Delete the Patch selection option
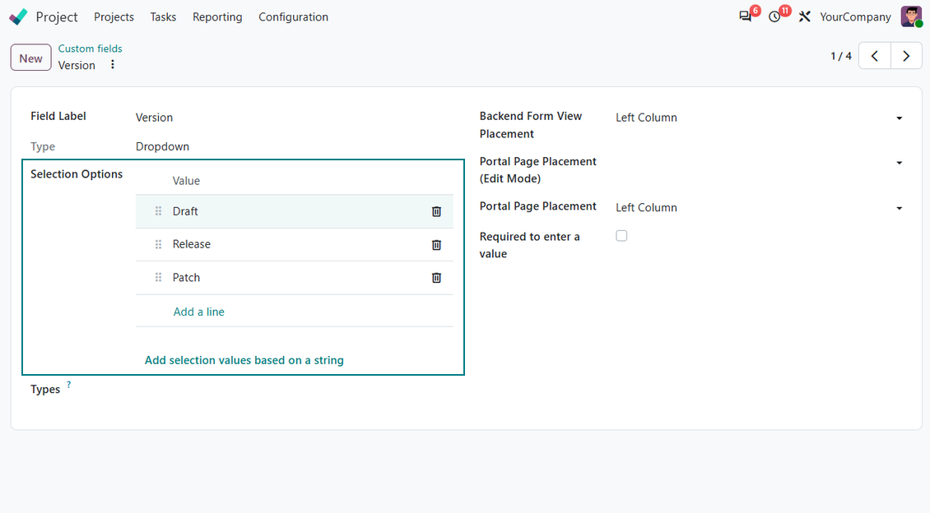The image size is (930, 513). 436,278
